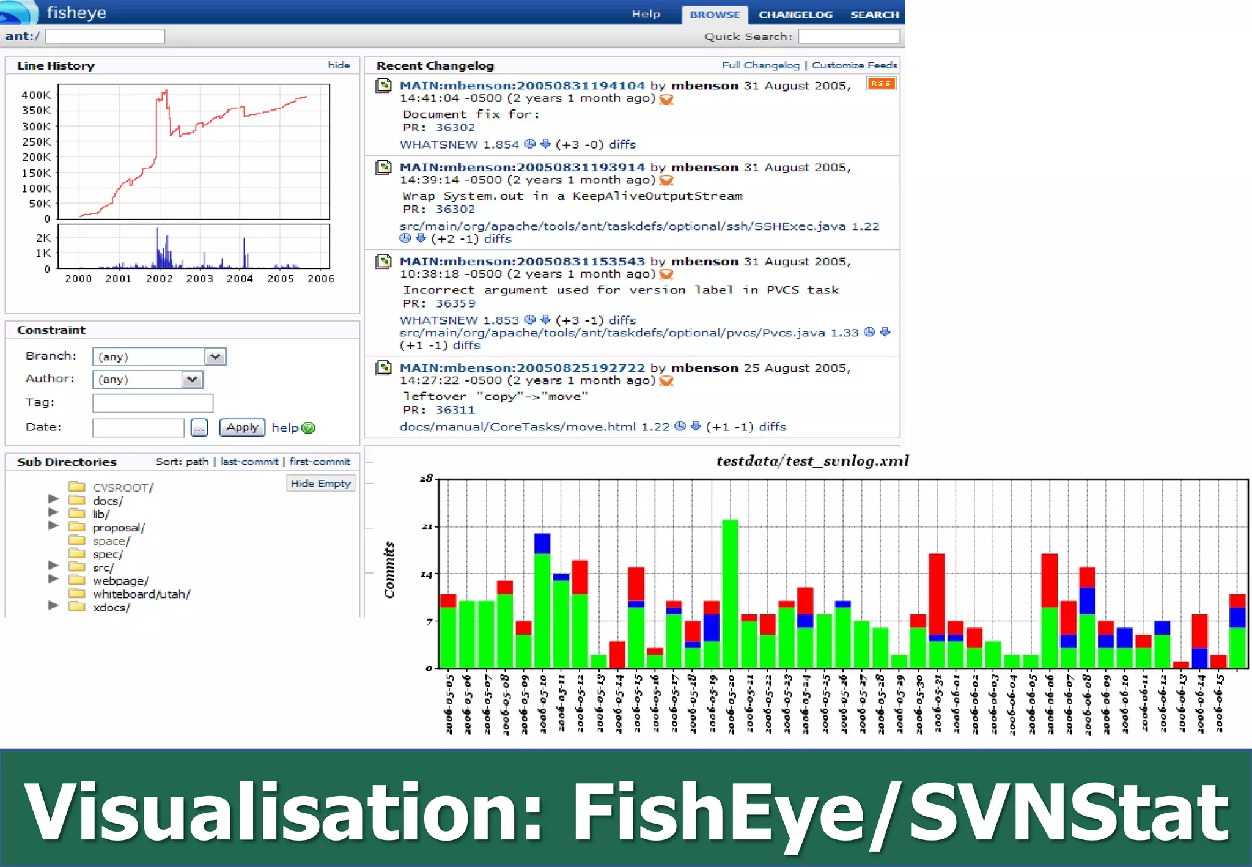The height and width of the screenshot is (867, 1252).
Task: Click the green help icon beside the Apply button
Action: (x=309, y=428)
